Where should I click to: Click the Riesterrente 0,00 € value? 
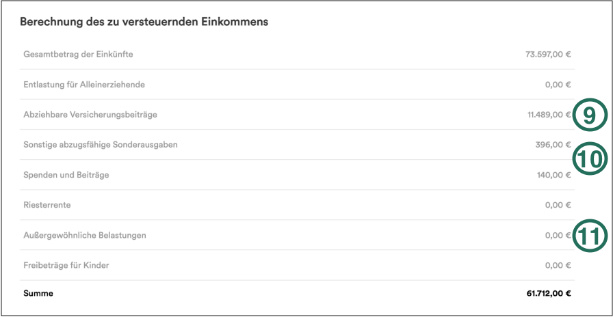(558, 205)
